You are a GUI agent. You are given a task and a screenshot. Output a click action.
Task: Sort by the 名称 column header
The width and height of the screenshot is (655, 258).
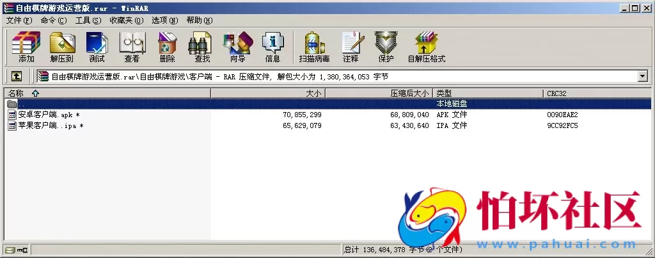(x=107, y=93)
